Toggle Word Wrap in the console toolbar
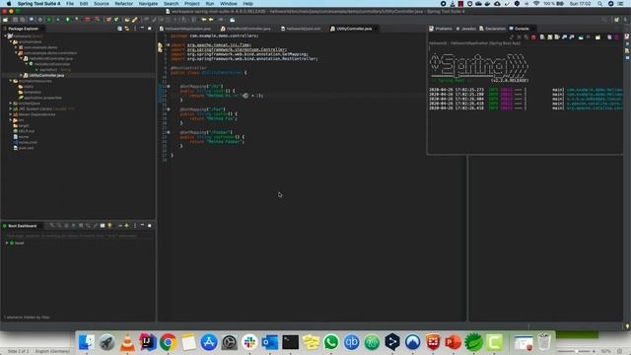 (x=557, y=37)
